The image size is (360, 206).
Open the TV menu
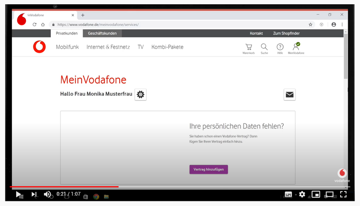[x=141, y=47]
